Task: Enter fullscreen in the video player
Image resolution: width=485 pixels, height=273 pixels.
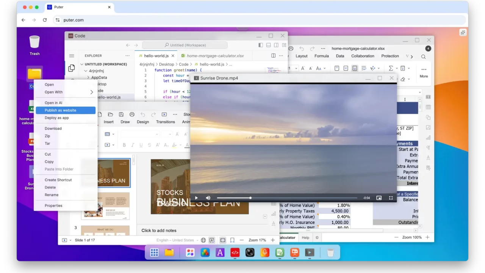Action: 391,198
